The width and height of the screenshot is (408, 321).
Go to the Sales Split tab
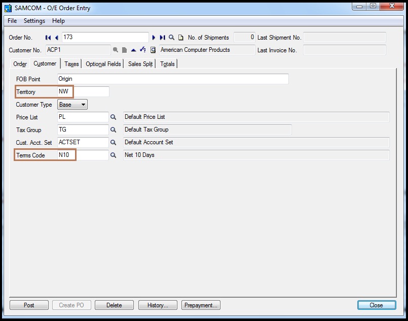click(x=140, y=64)
